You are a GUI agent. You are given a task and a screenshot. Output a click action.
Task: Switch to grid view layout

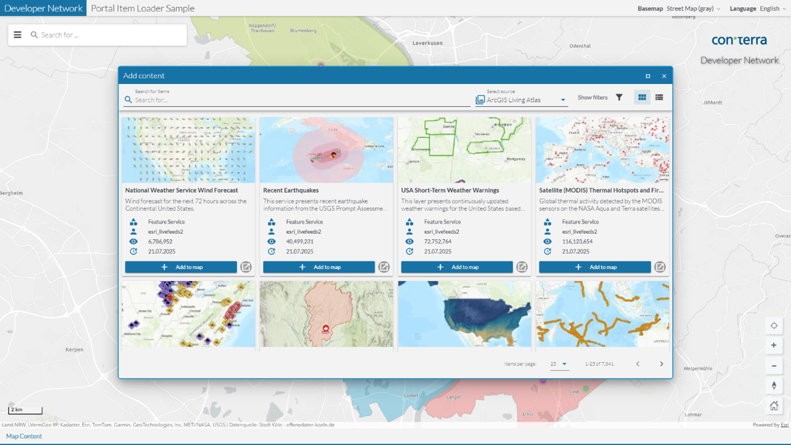pos(642,98)
